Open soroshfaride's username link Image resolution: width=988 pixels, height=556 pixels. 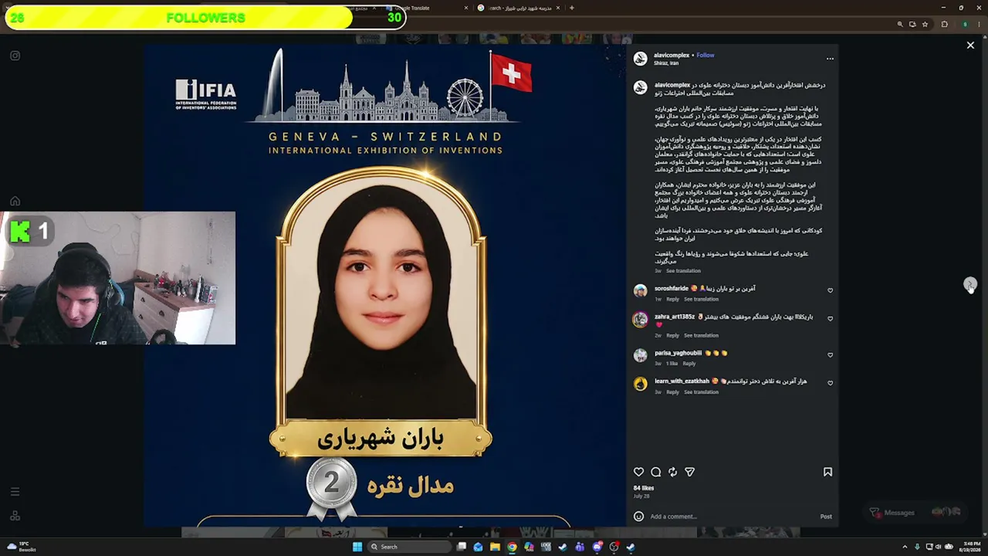[x=672, y=289]
